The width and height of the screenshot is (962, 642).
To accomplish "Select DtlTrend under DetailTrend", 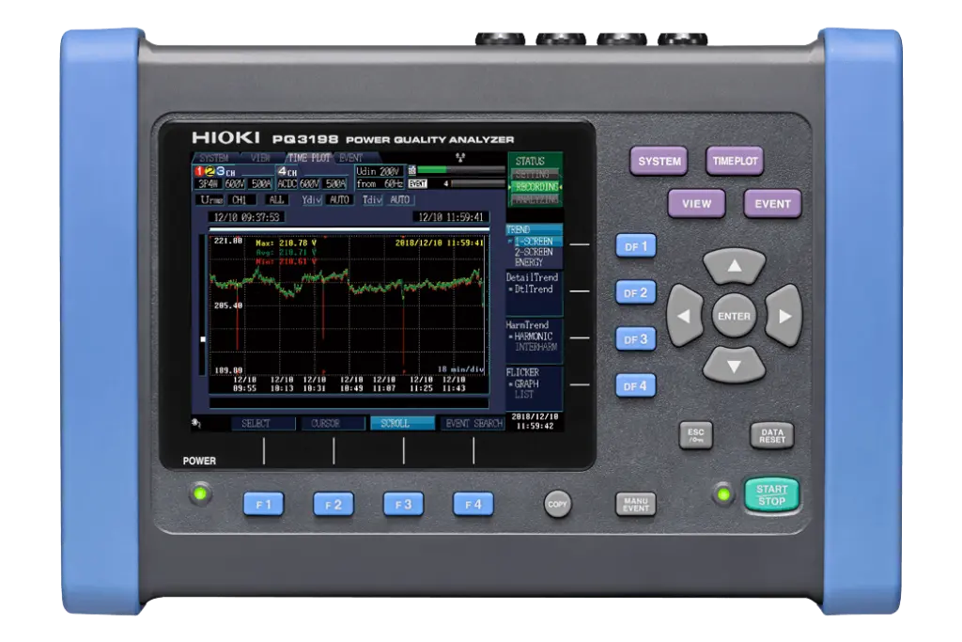I will 533,290.
